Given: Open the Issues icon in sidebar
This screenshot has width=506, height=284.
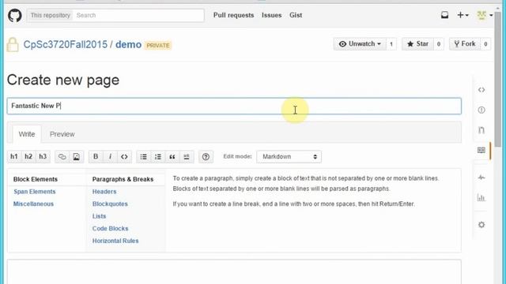Looking at the screenshot, I should pyautogui.click(x=481, y=110).
